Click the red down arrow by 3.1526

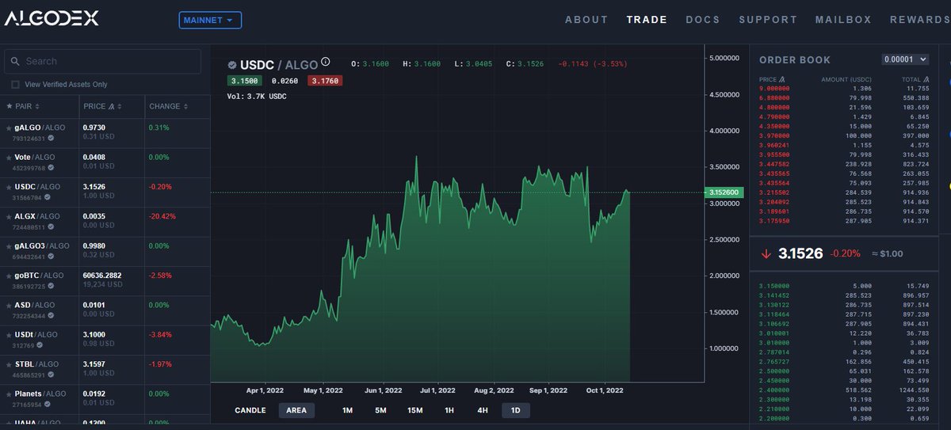point(766,254)
